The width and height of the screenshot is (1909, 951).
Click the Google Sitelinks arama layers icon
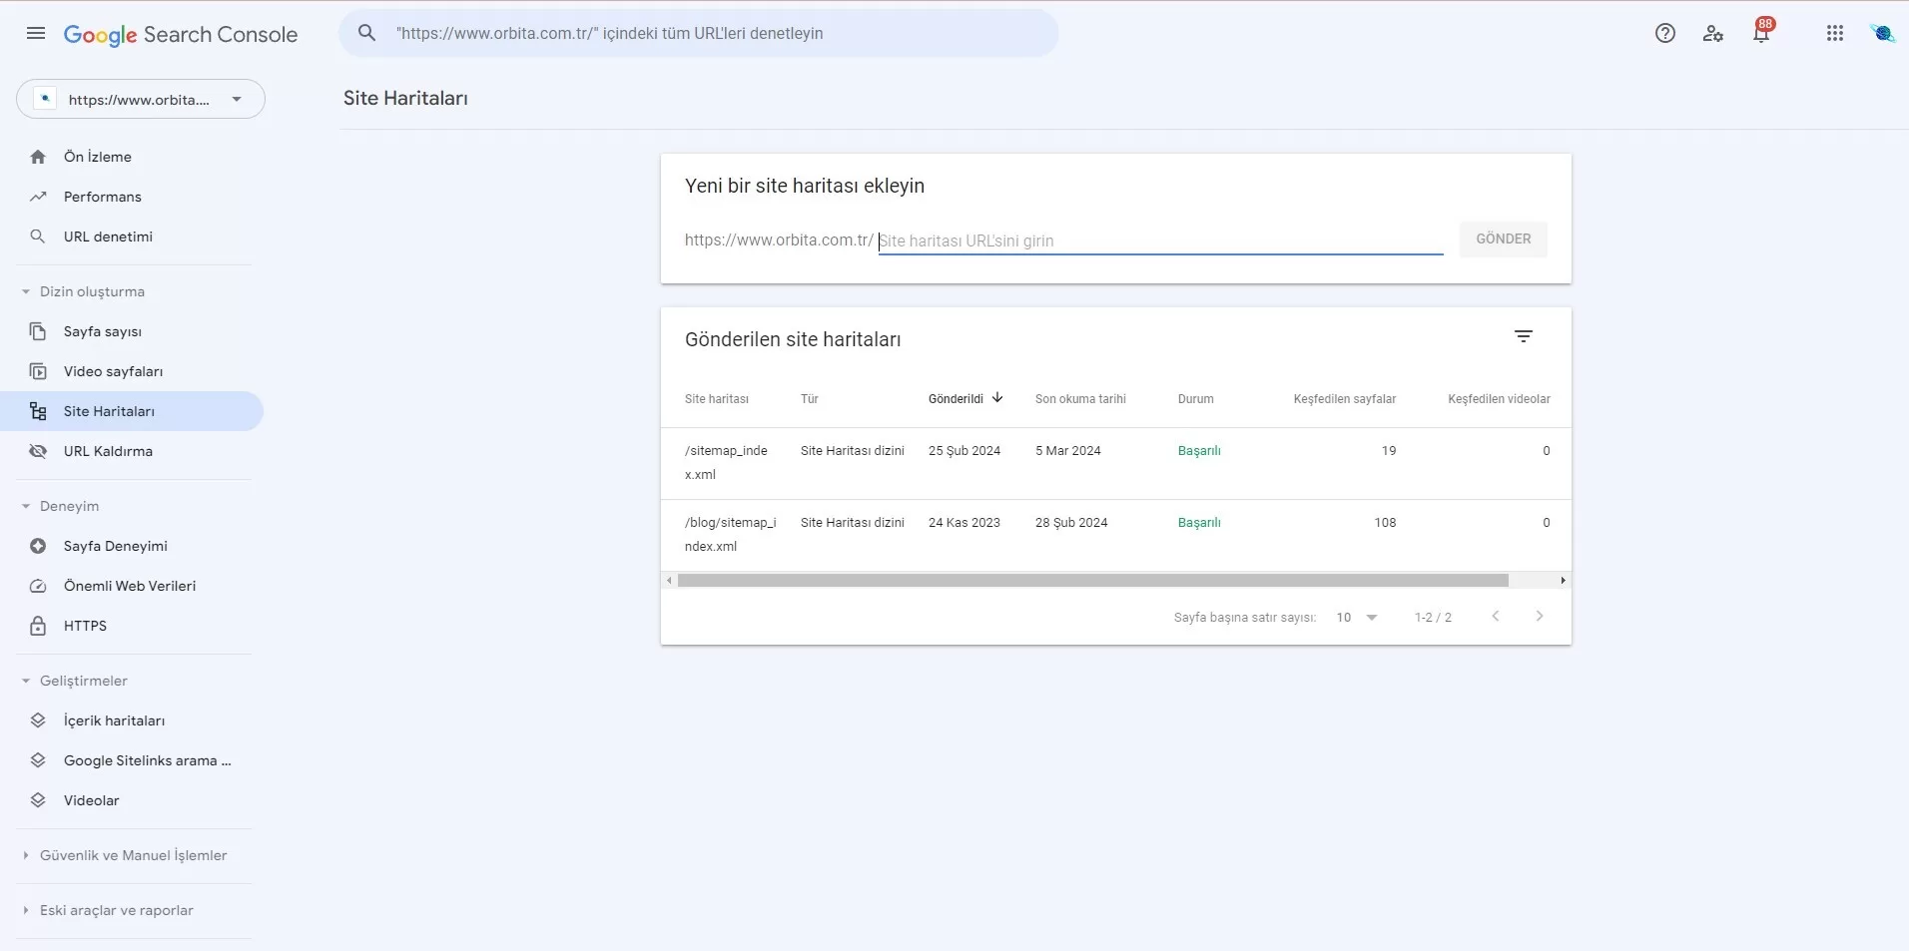click(38, 760)
